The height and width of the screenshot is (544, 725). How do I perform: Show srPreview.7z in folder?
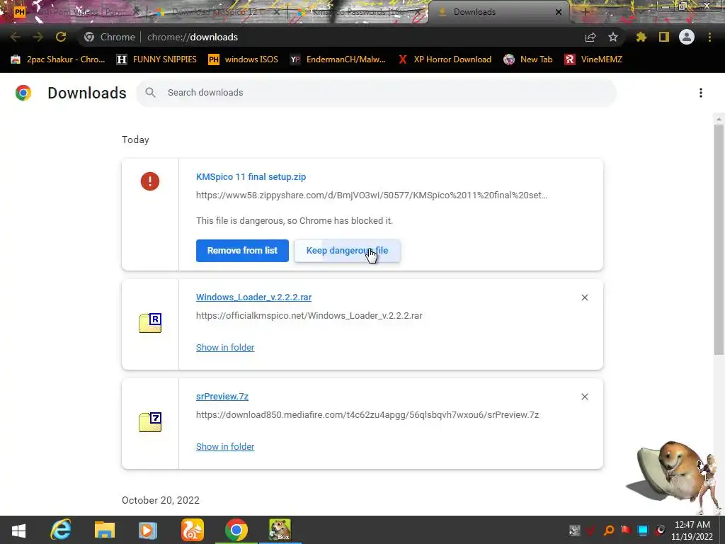225,446
